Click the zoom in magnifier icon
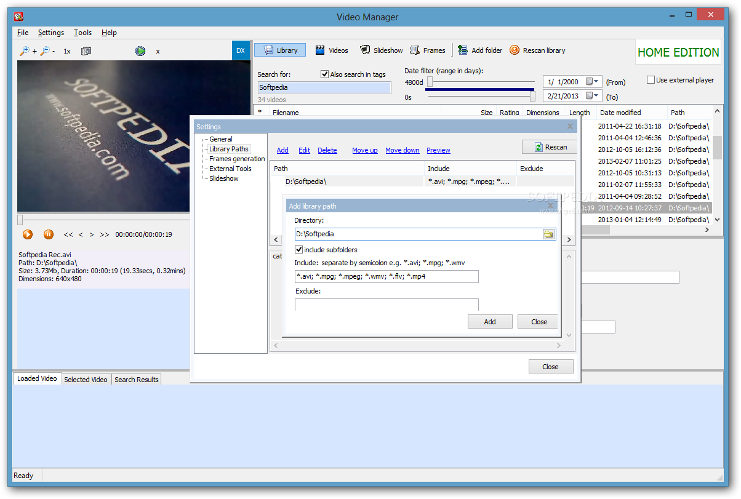The image size is (741, 499). point(25,51)
